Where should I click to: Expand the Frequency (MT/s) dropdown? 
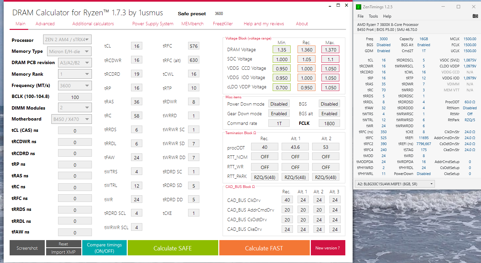(75, 85)
